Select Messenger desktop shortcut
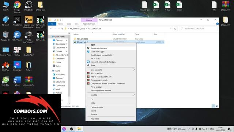Viewport: 234px width, 132px height. [x=17, y=66]
